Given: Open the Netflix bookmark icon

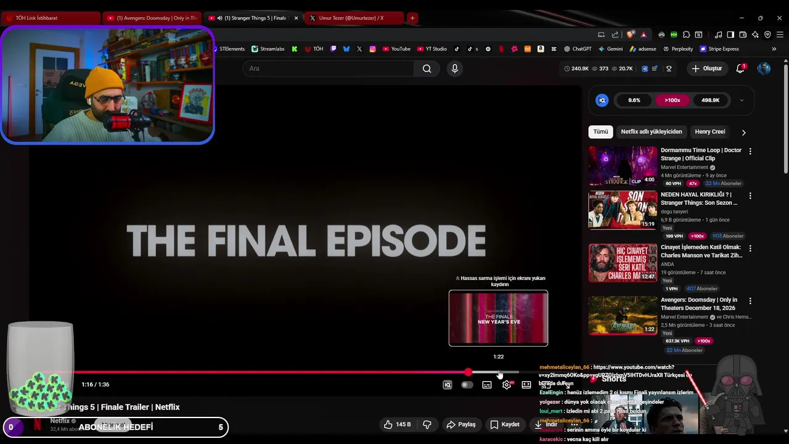Looking at the screenshot, I should (x=501, y=49).
